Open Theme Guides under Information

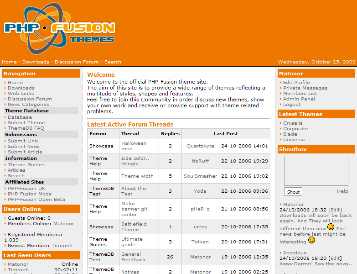(26, 164)
